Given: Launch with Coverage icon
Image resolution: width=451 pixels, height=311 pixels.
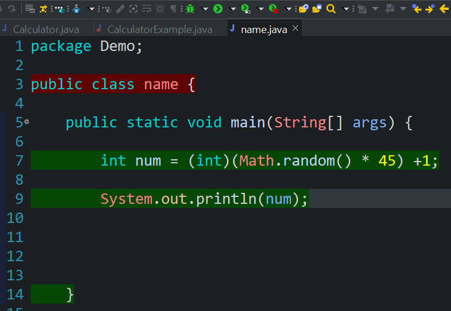Looking at the screenshot, I should [x=246, y=9].
